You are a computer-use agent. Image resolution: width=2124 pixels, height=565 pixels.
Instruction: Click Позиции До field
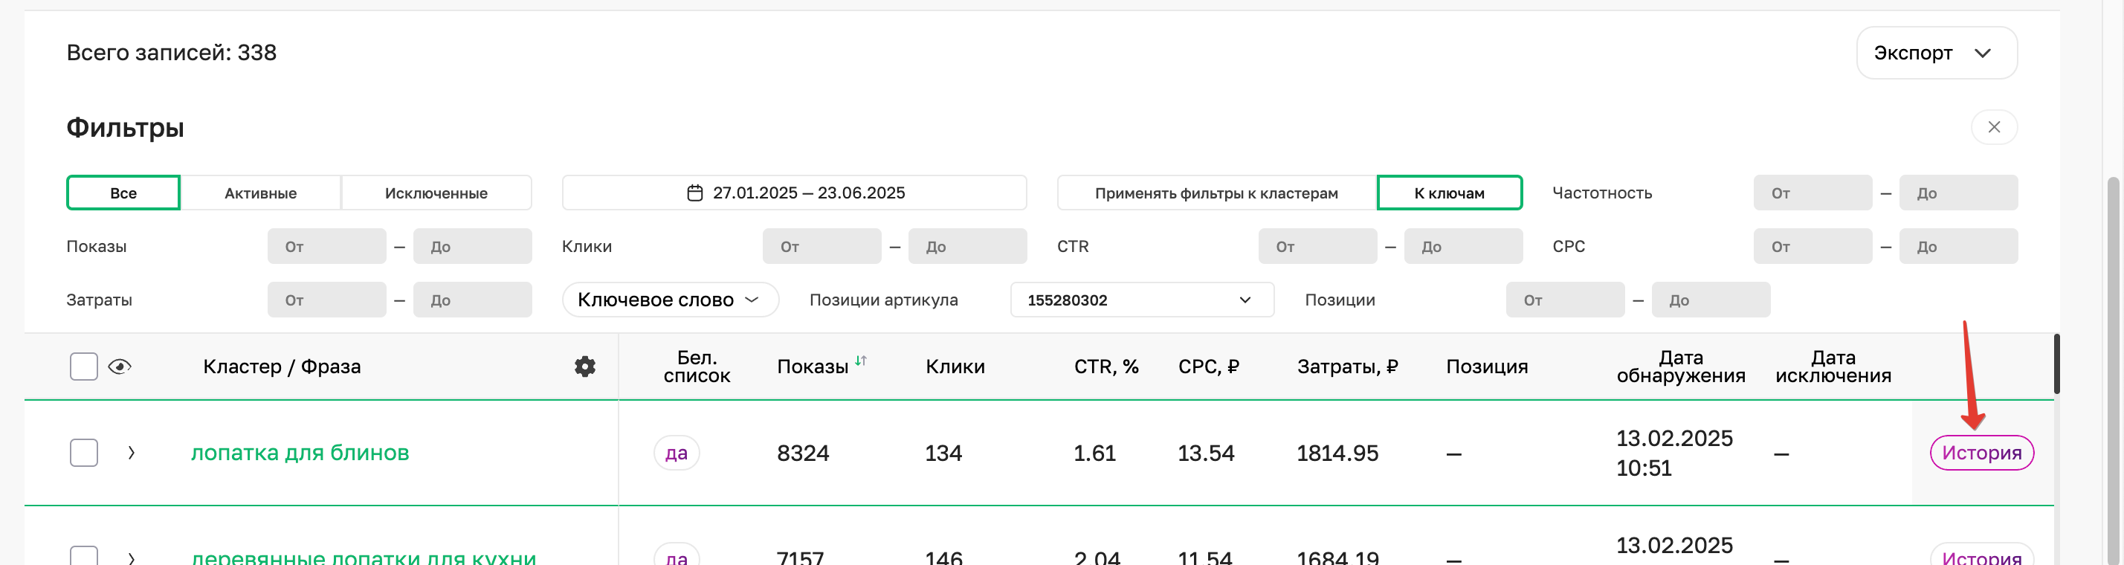[1711, 300]
